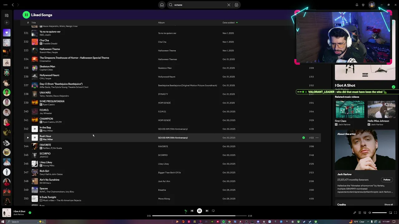Open the 1:11 AM taskbar clock
399x224 pixels.
pos(386,222)
